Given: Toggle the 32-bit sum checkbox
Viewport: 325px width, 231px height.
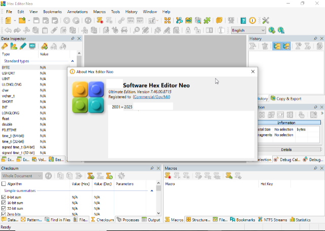Looking at the screenshot, I should (x=4, y=208).
